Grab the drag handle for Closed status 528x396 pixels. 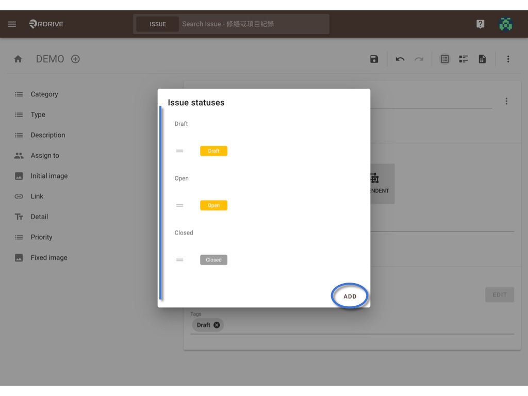point(180,260)
